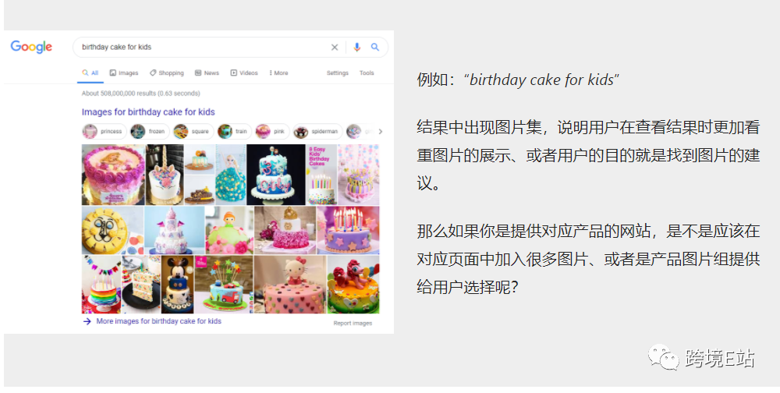Open Images for birthday cake for kids link
This screenshot has width=780, height=393.
click(148, 112)
